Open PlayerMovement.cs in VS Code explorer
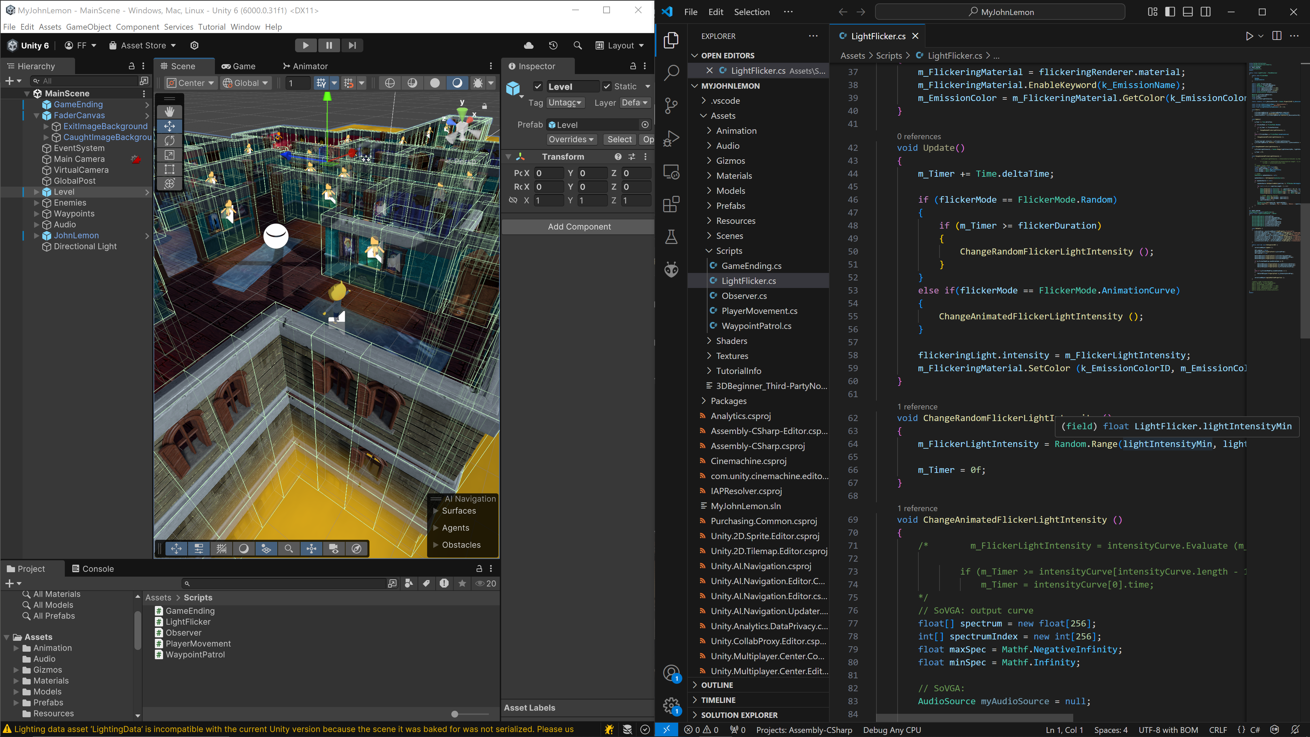Viewport: 1310px width, 737px height. 759,311
